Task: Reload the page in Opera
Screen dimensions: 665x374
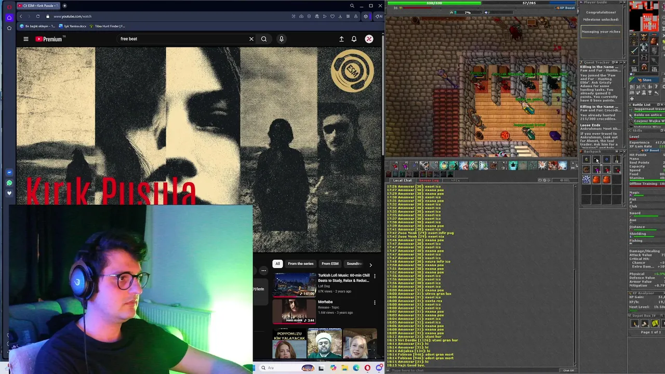Action: tap(38, 16)
